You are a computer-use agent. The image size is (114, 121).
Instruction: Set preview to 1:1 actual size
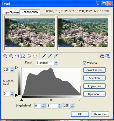pos(17,56)
